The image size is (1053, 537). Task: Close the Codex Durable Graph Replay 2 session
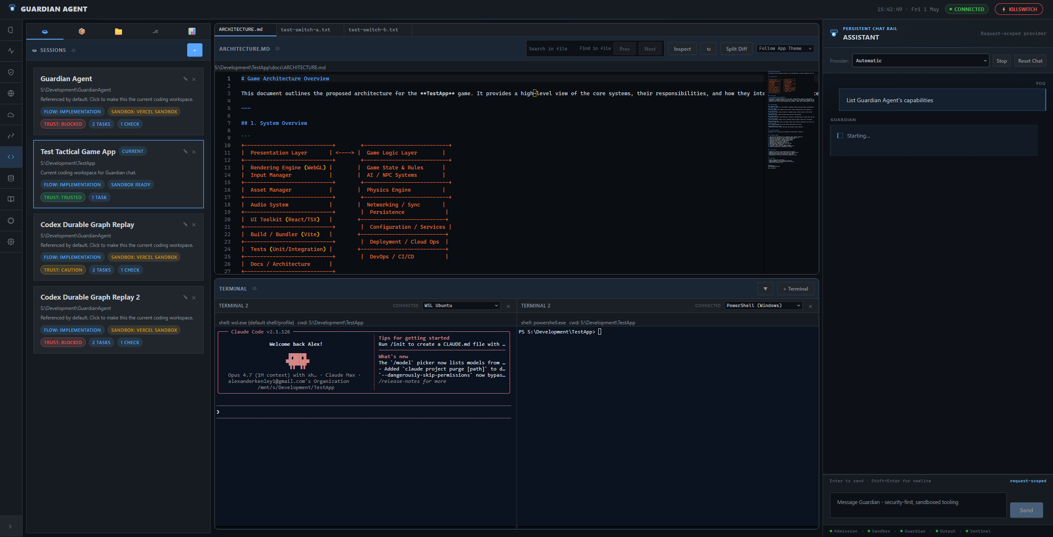point(194,298)
